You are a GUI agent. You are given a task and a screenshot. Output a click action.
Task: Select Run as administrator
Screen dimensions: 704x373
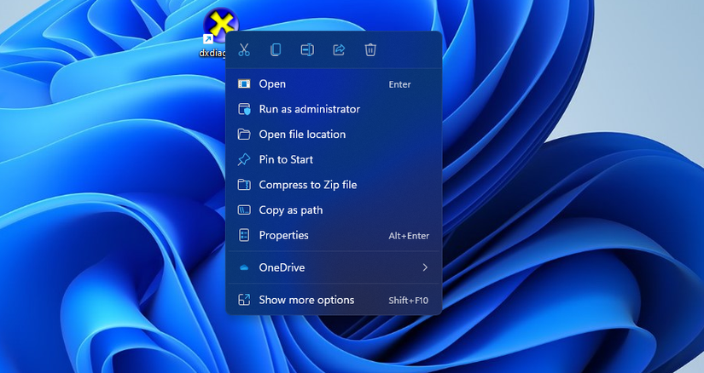click(334, 109)
